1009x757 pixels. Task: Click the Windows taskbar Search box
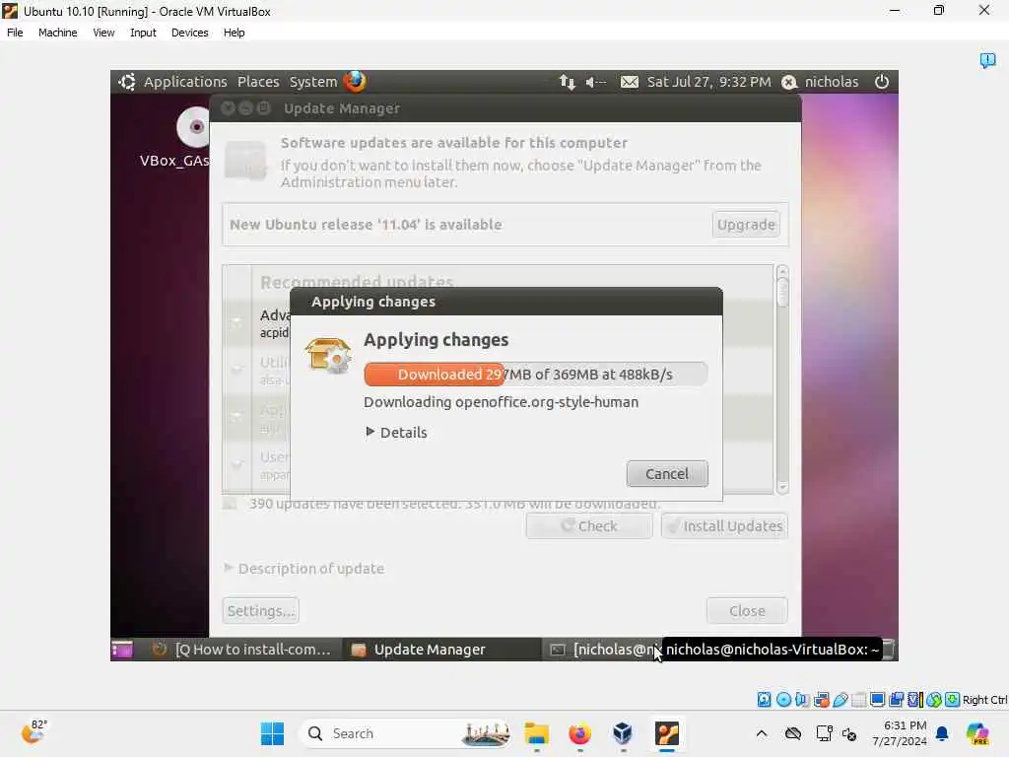[407, 733]
